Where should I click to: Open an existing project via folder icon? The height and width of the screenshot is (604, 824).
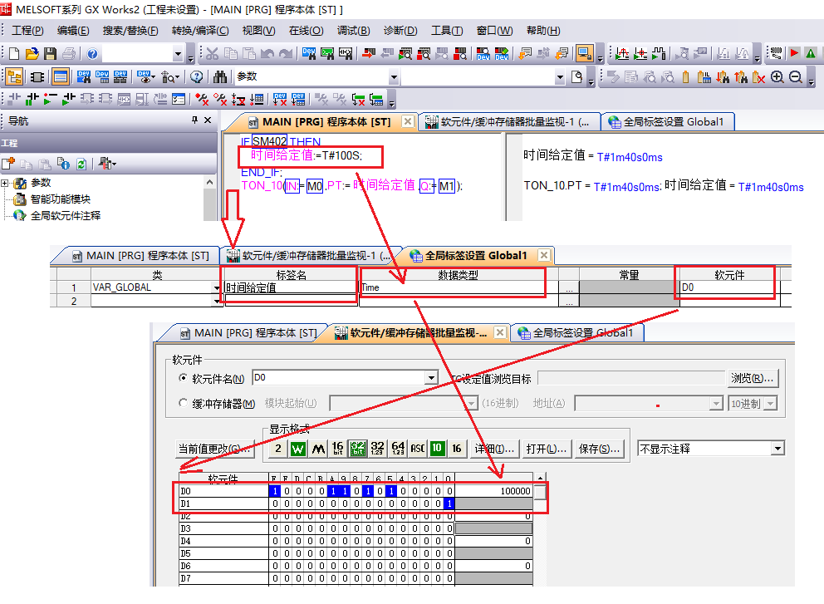(x=32, y=54)
